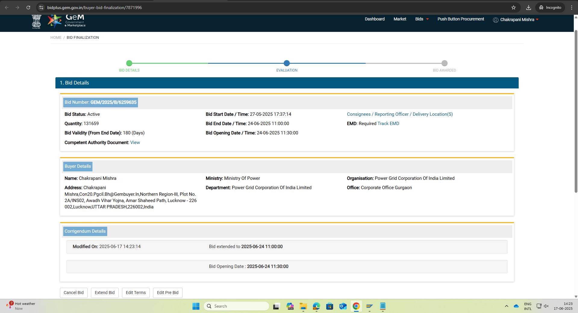Viewport: 578px width, 313px height.
Task: Click BID FINALIZATION breadcrumb text
Action: coord(83,38)
